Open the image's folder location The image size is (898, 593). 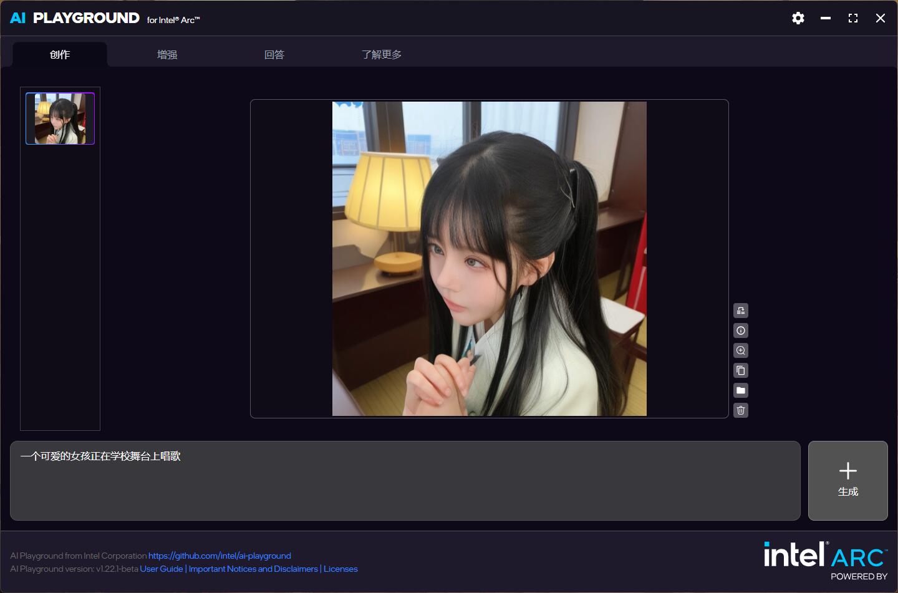[741, 390]
